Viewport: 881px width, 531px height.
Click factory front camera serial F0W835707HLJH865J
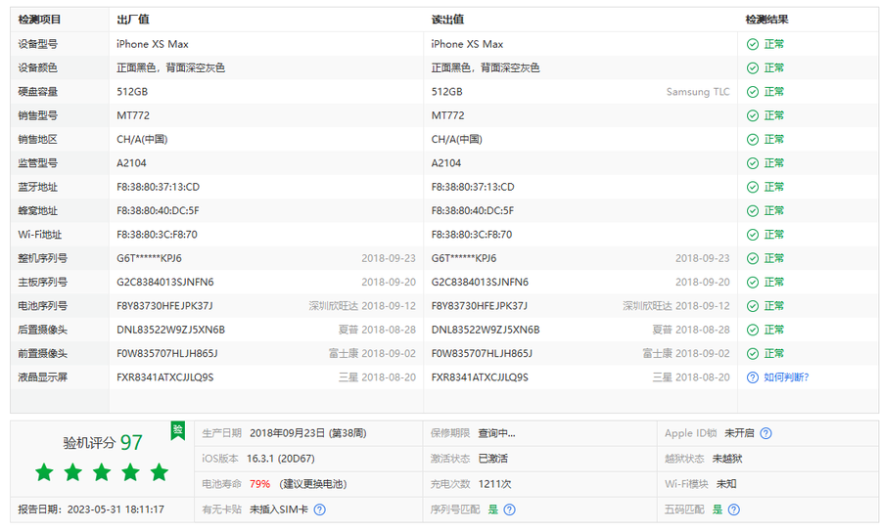pos(166,354)
